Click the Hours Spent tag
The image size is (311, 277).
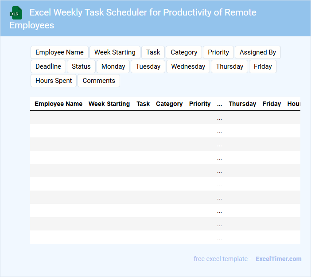[x=54, y=81]
